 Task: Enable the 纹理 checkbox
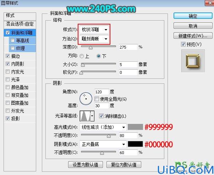[12, 48]
